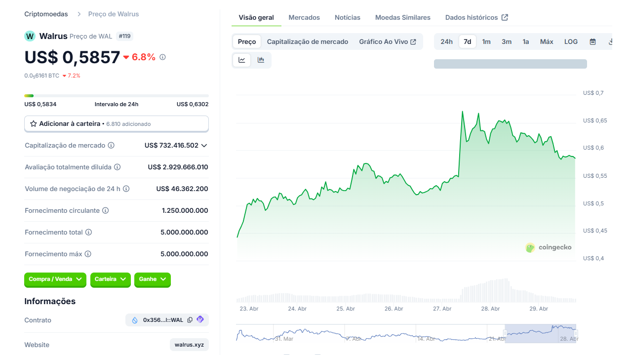Click the US$ 732.416.502 market cap value

[171, 146]
